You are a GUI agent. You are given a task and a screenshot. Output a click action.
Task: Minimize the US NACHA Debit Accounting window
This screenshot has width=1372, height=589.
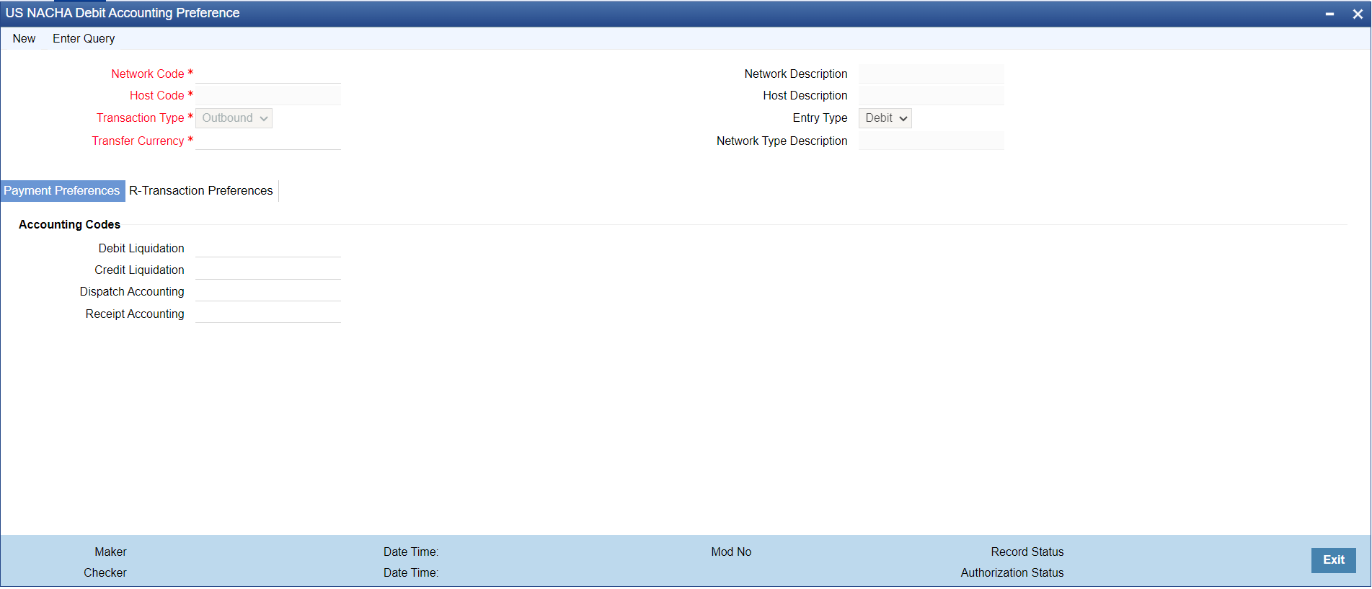click(x=1329, y=14)
